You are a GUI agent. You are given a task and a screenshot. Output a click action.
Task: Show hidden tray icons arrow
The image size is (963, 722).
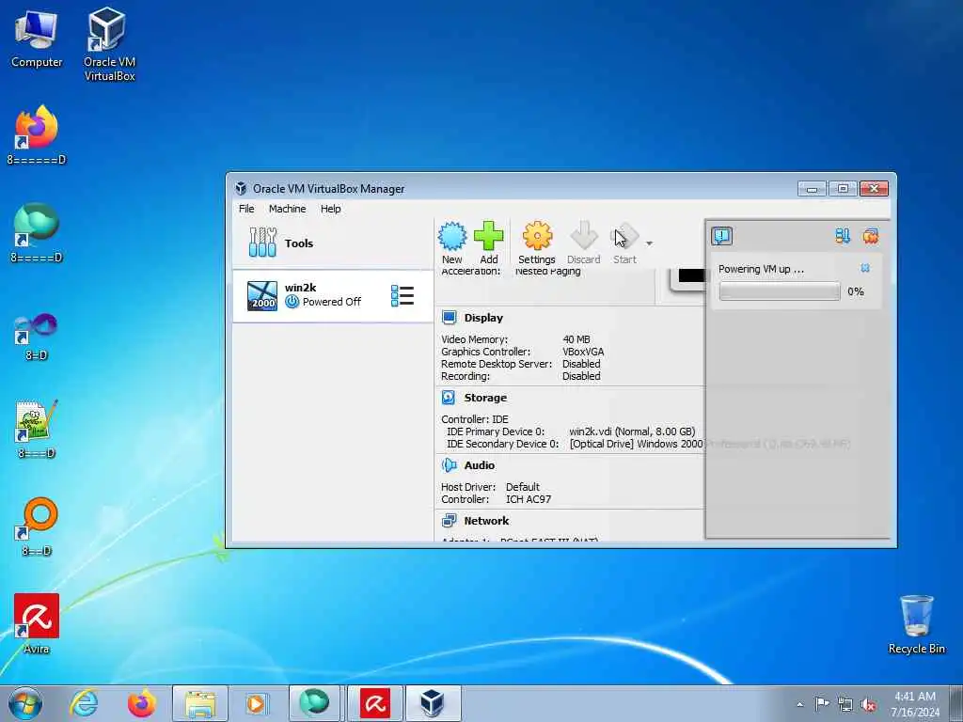(799, 704)
